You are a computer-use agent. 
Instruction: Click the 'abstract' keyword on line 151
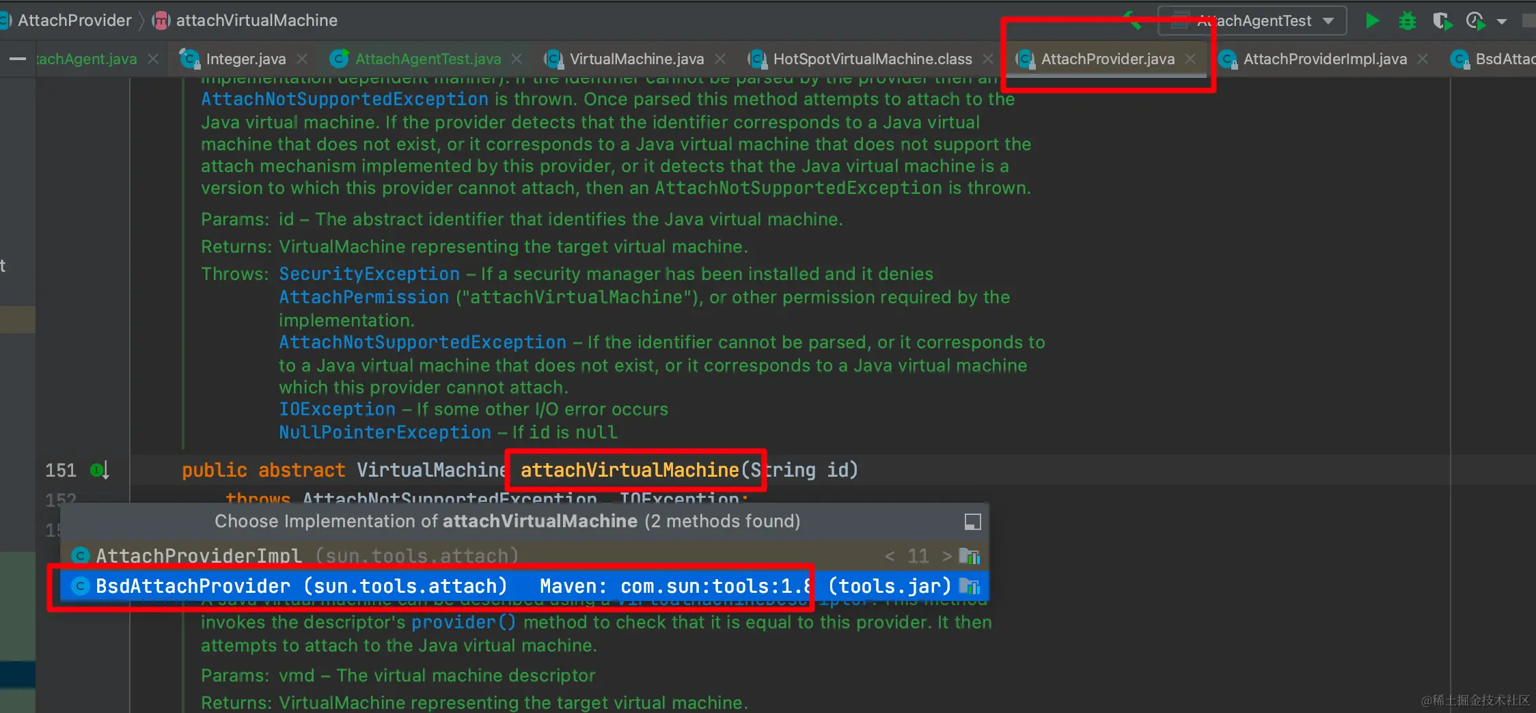click(302, 470)
